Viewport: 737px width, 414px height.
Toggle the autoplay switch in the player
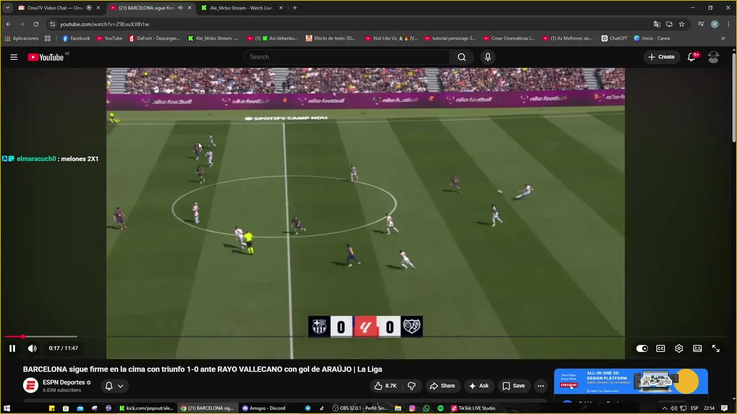(642, 348)
